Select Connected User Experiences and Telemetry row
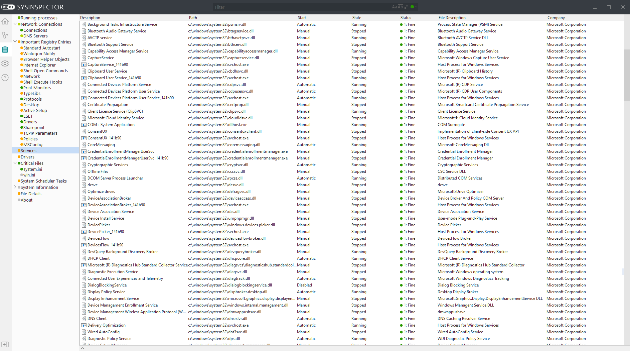 (x=351, y=278)
